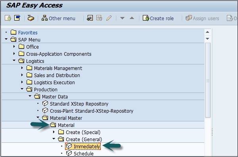Open the SAP Business Workplace icon
The width and height of the screenshot is (238, 157).
tap(31, 18)
